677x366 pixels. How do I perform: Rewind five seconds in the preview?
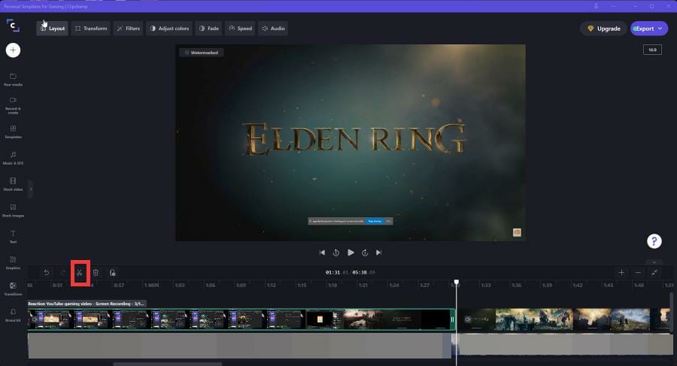(x=336, y=253)
